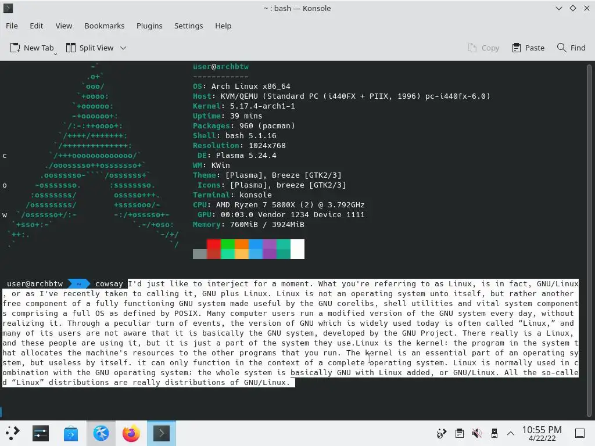Viewport: 595px width, 446px height.
Task: Click the Icons [Plasma], breeze line
Action: pyautogui.click(x=272, y=185)
